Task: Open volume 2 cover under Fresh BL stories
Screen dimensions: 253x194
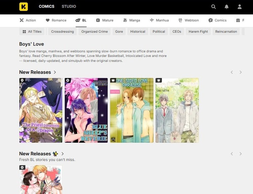Action: click(x=41, y=180)
